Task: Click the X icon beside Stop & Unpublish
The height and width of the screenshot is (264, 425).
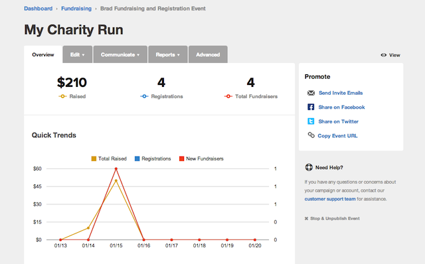Action: [306, 218]
